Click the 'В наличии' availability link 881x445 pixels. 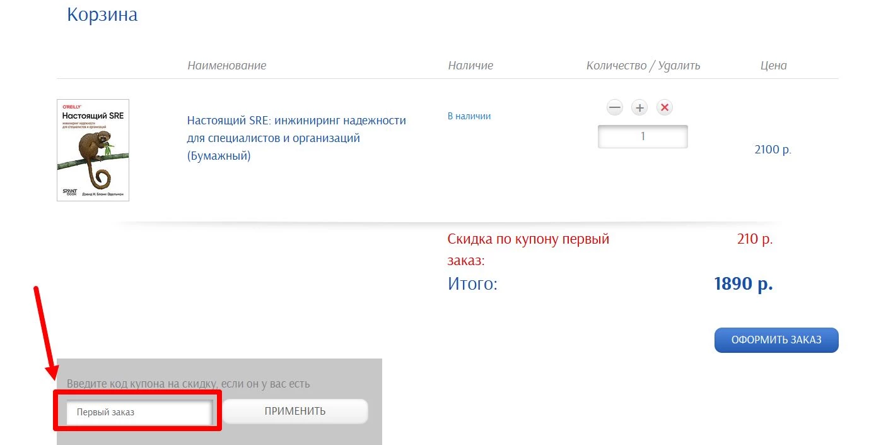pos(469,116)
